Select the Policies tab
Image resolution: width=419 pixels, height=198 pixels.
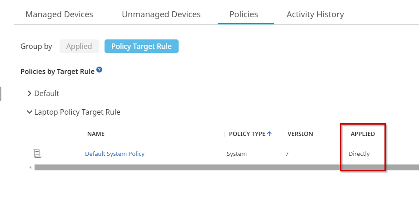244,14
